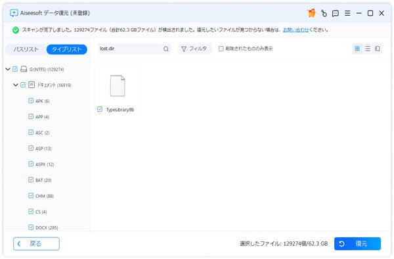This screenshot has width=394, height=259.
Task: Uncheck the BAT (20) checkbox
Action: click(x=31, y=180)
